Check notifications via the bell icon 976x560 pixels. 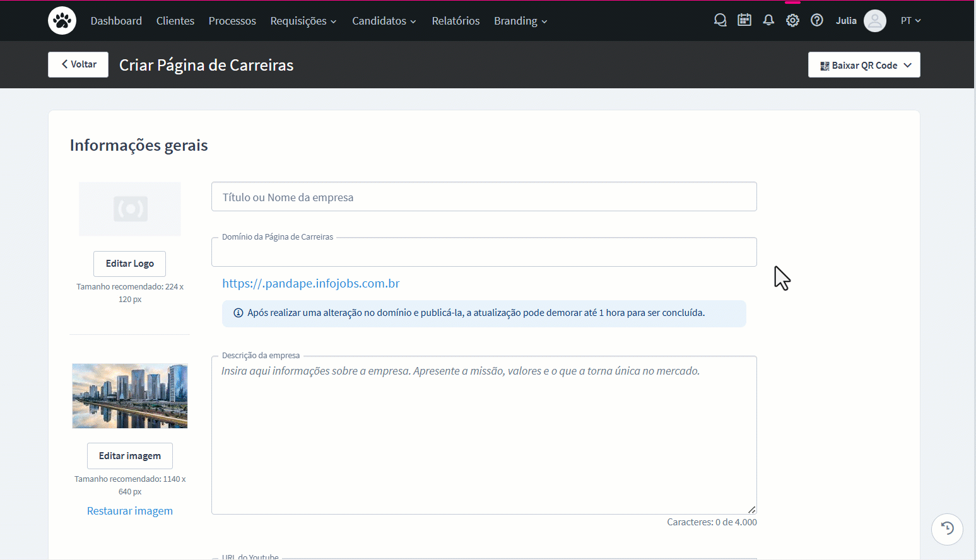[x=768, y=20]
